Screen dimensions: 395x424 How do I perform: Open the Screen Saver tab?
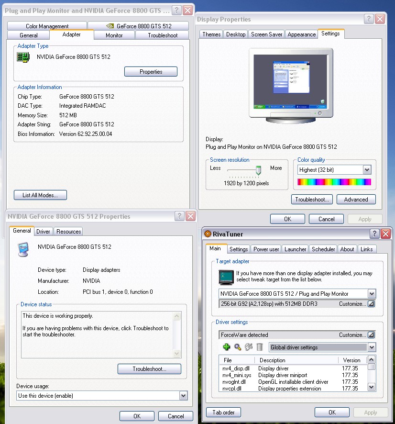(x=266, y=34)
